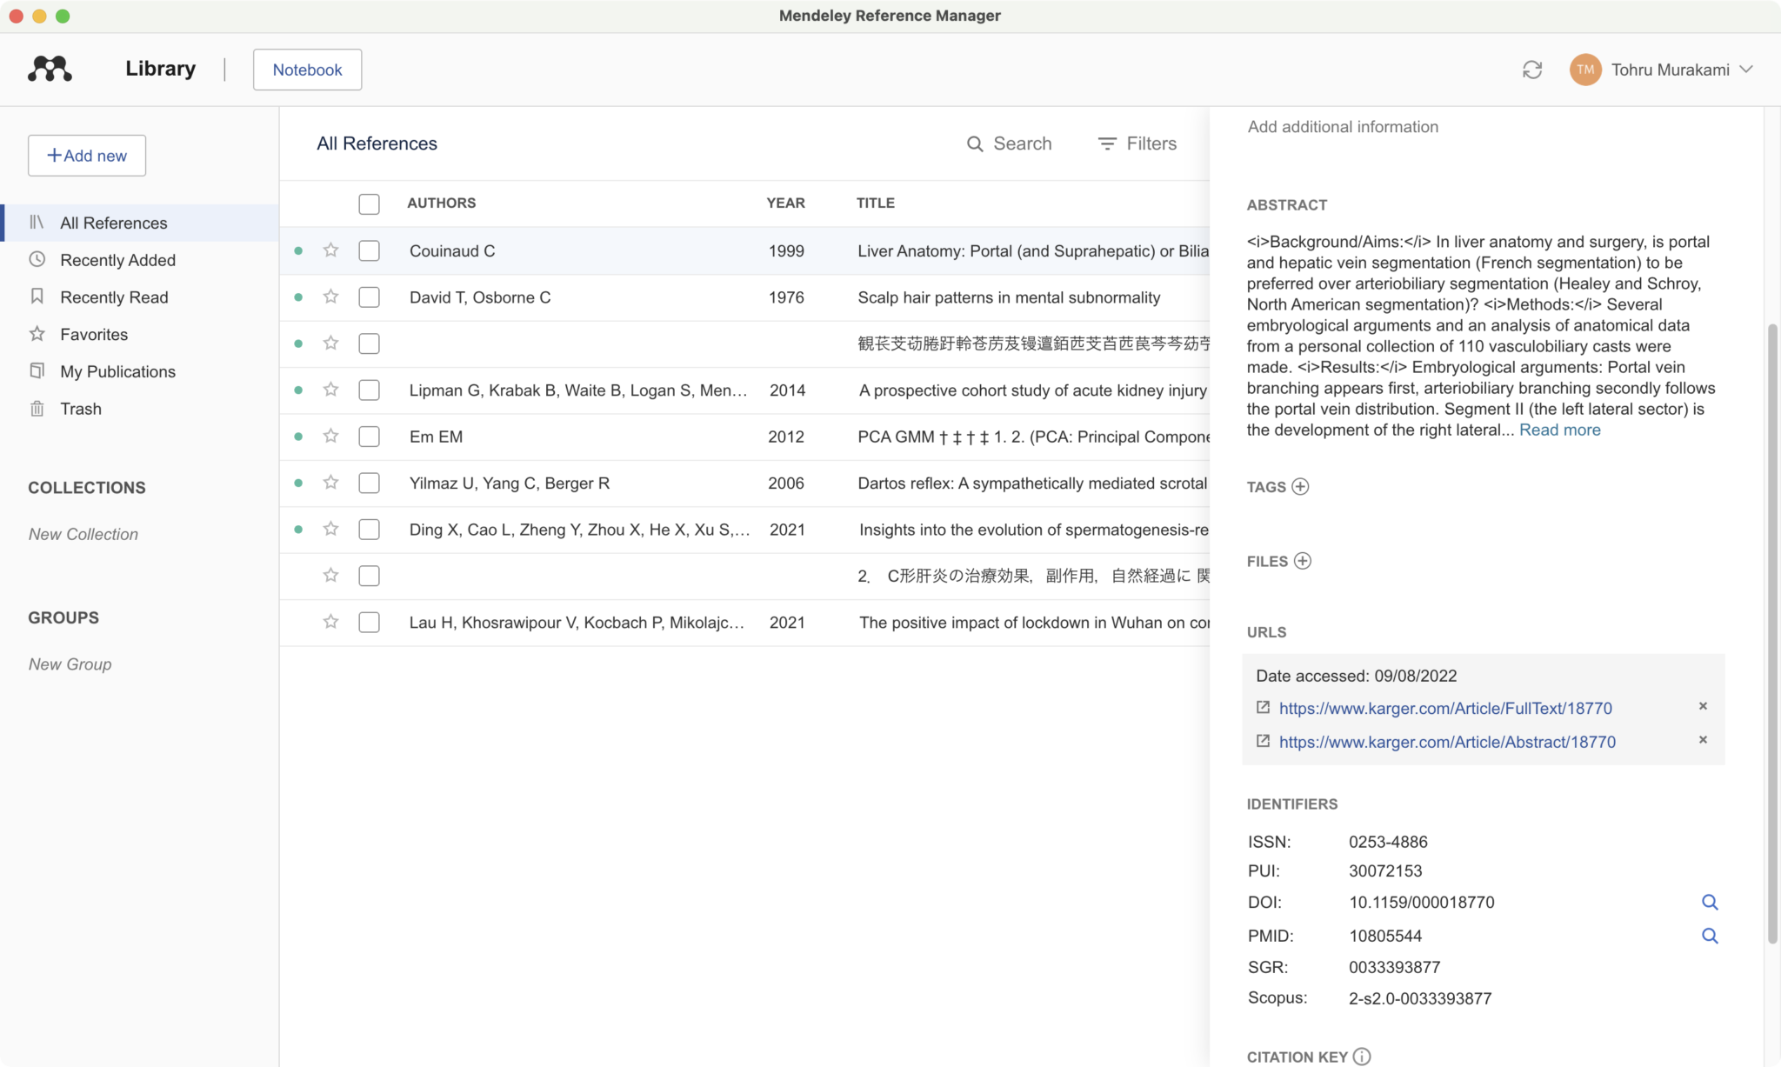Expand abstract with Read more
Viewport: 1781px width, 1067px height.
[x=1559, y=430]
